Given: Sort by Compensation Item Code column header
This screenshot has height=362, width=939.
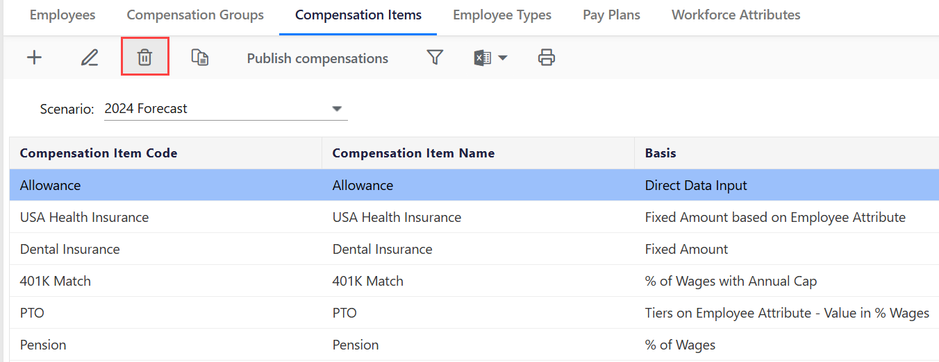Looking at the screenshot, I should pyautogui.click(x=99, y=153).
